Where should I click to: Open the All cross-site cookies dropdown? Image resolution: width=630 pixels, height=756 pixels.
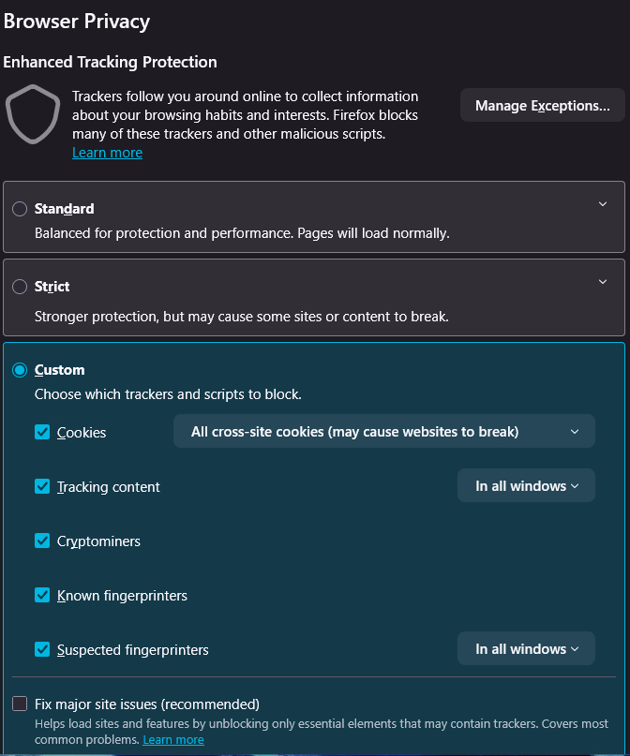[x=384, y=432]
